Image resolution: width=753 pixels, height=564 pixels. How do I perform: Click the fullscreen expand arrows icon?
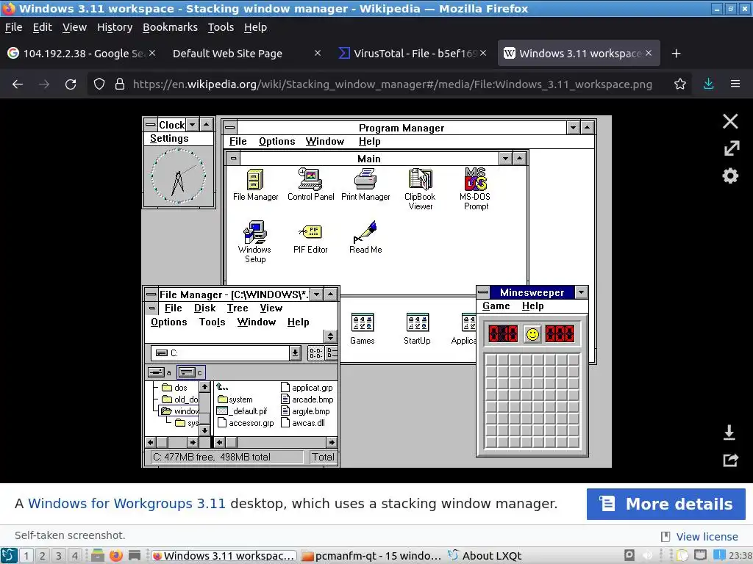point(731,148)
